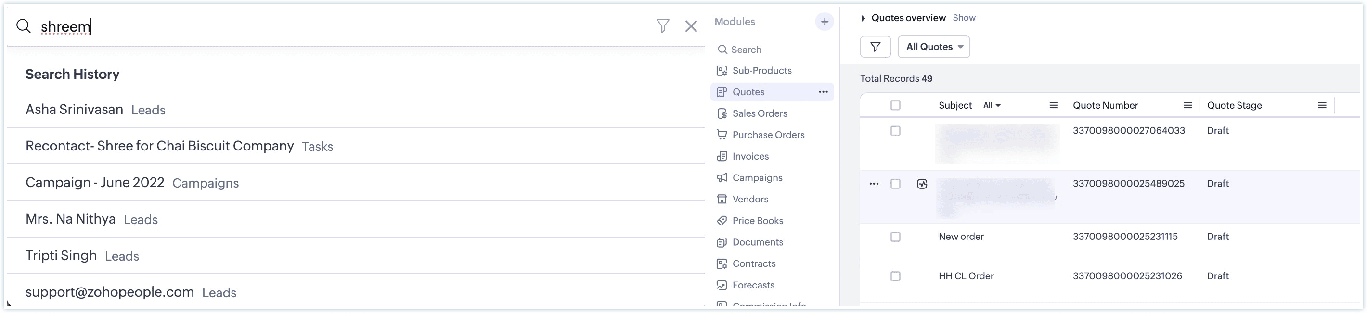The width and height of the screenshot is (1367, 313).
Task: Expand the Quotes overview disclosure triangle
Action: pos(864,18)
